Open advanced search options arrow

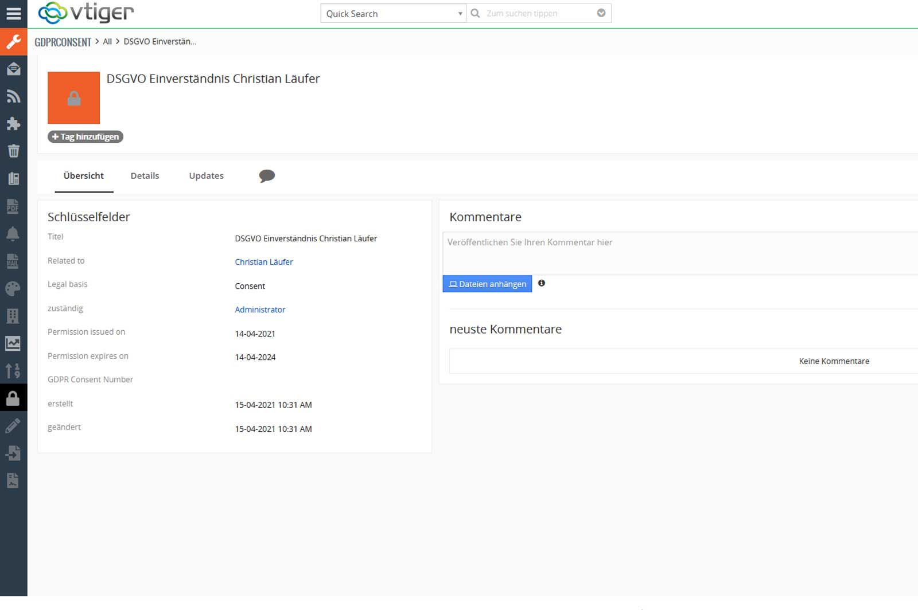[x=601, y=13]
